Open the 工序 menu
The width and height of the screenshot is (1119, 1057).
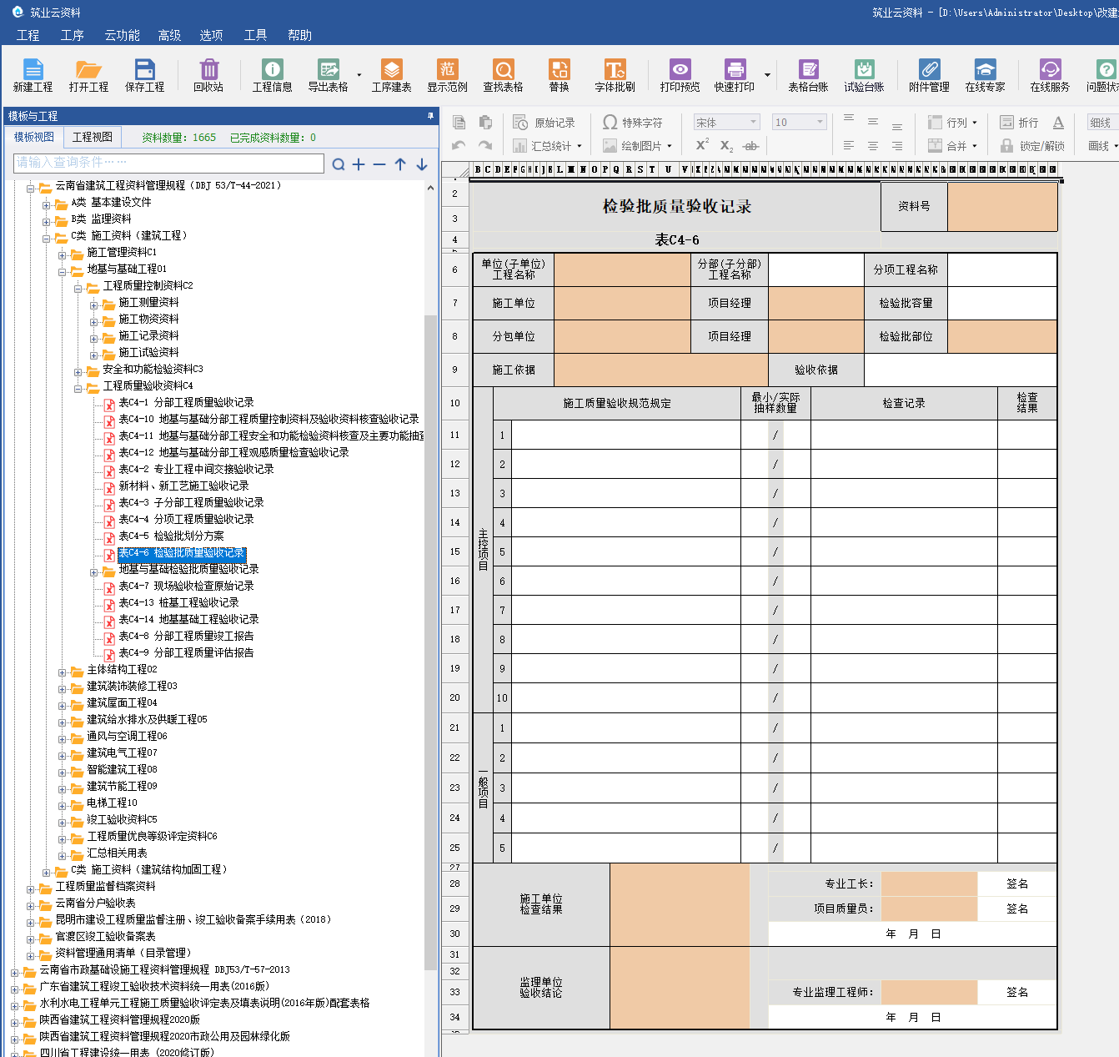73,35
